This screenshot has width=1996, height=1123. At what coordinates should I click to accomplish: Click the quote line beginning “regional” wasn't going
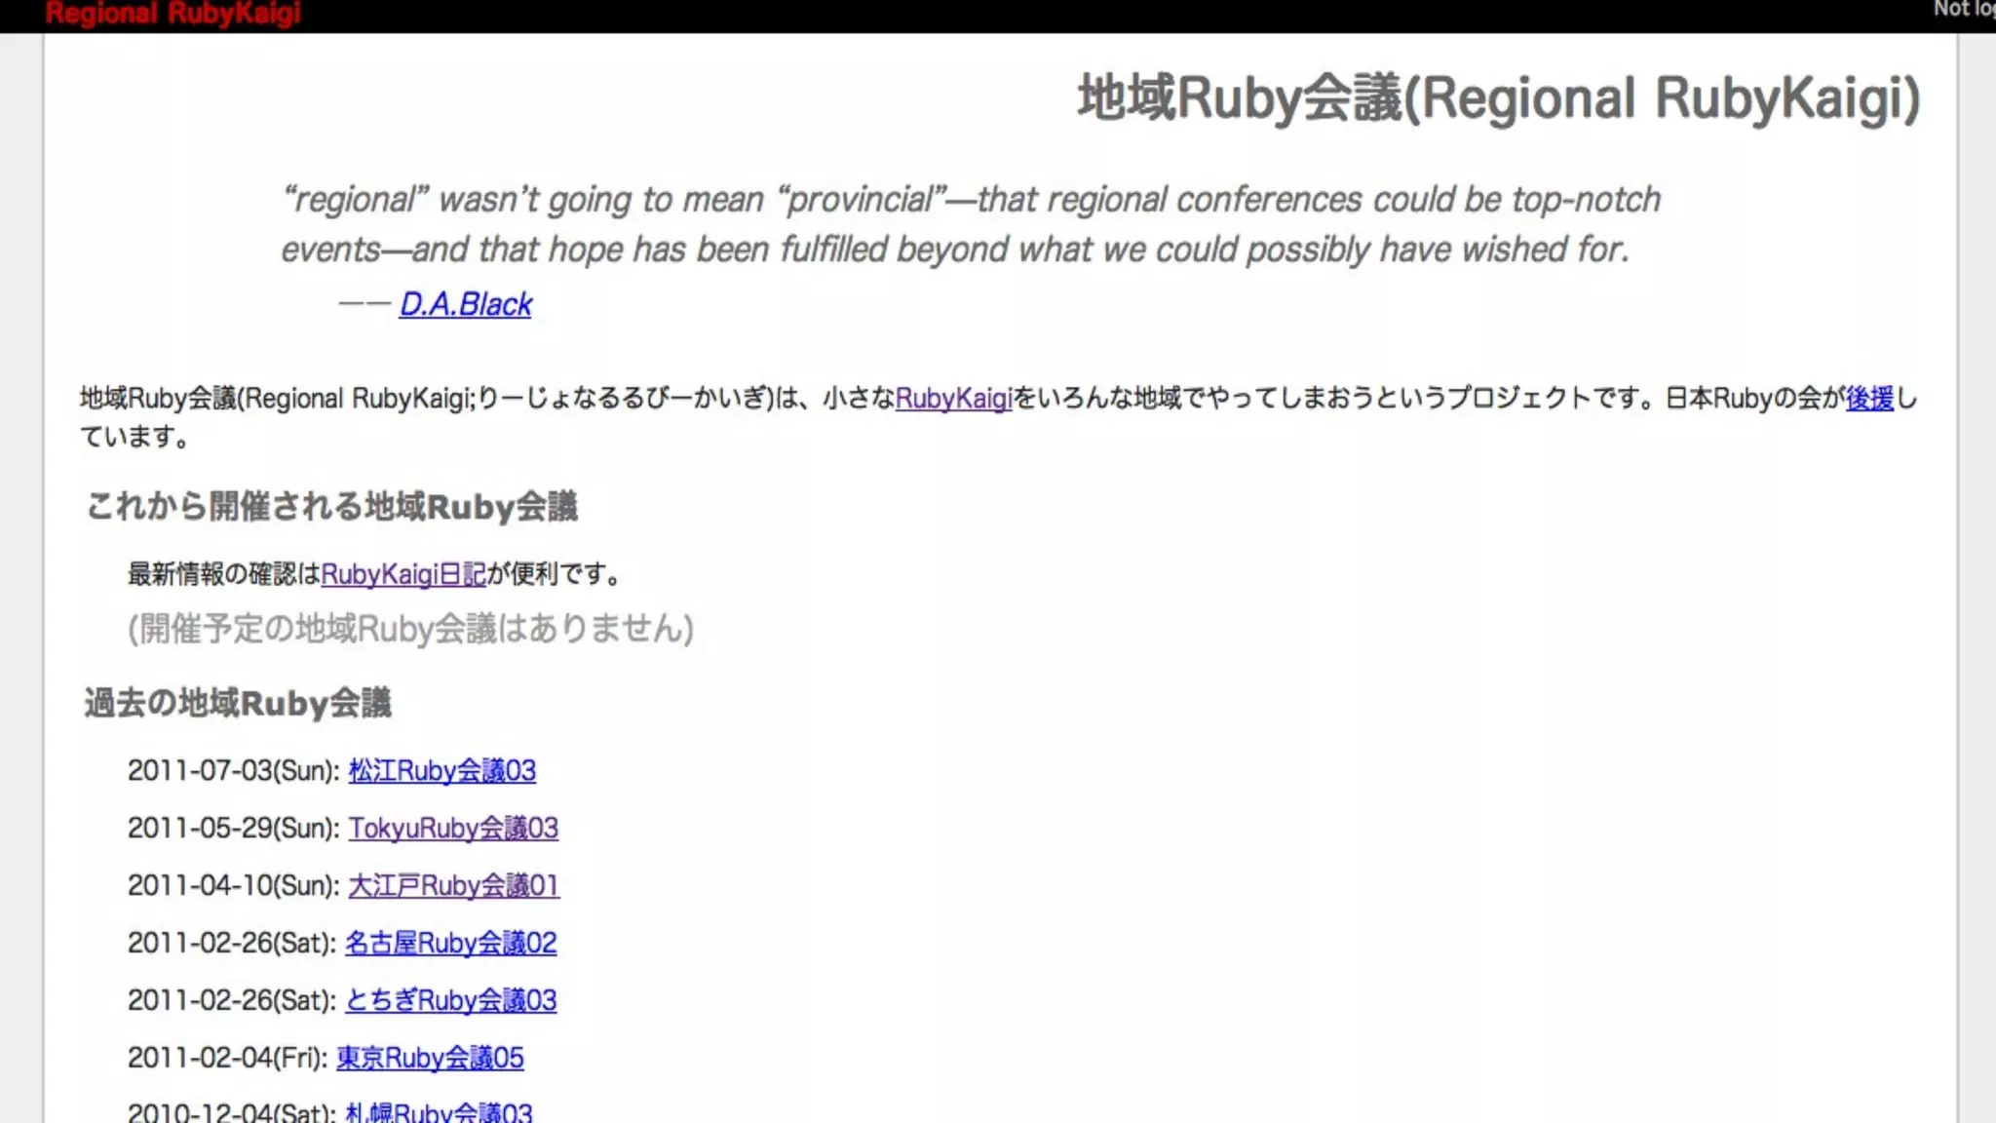971,200
